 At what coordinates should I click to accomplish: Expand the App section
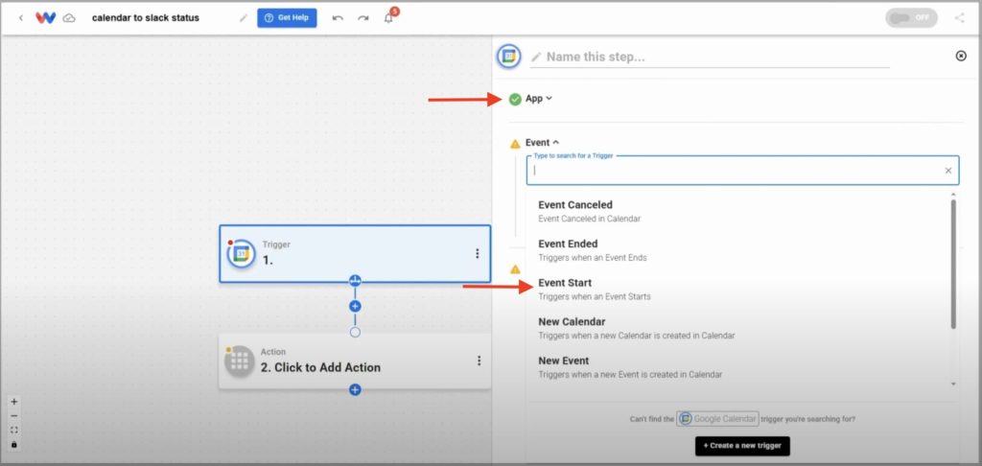(x=539, y=99)
